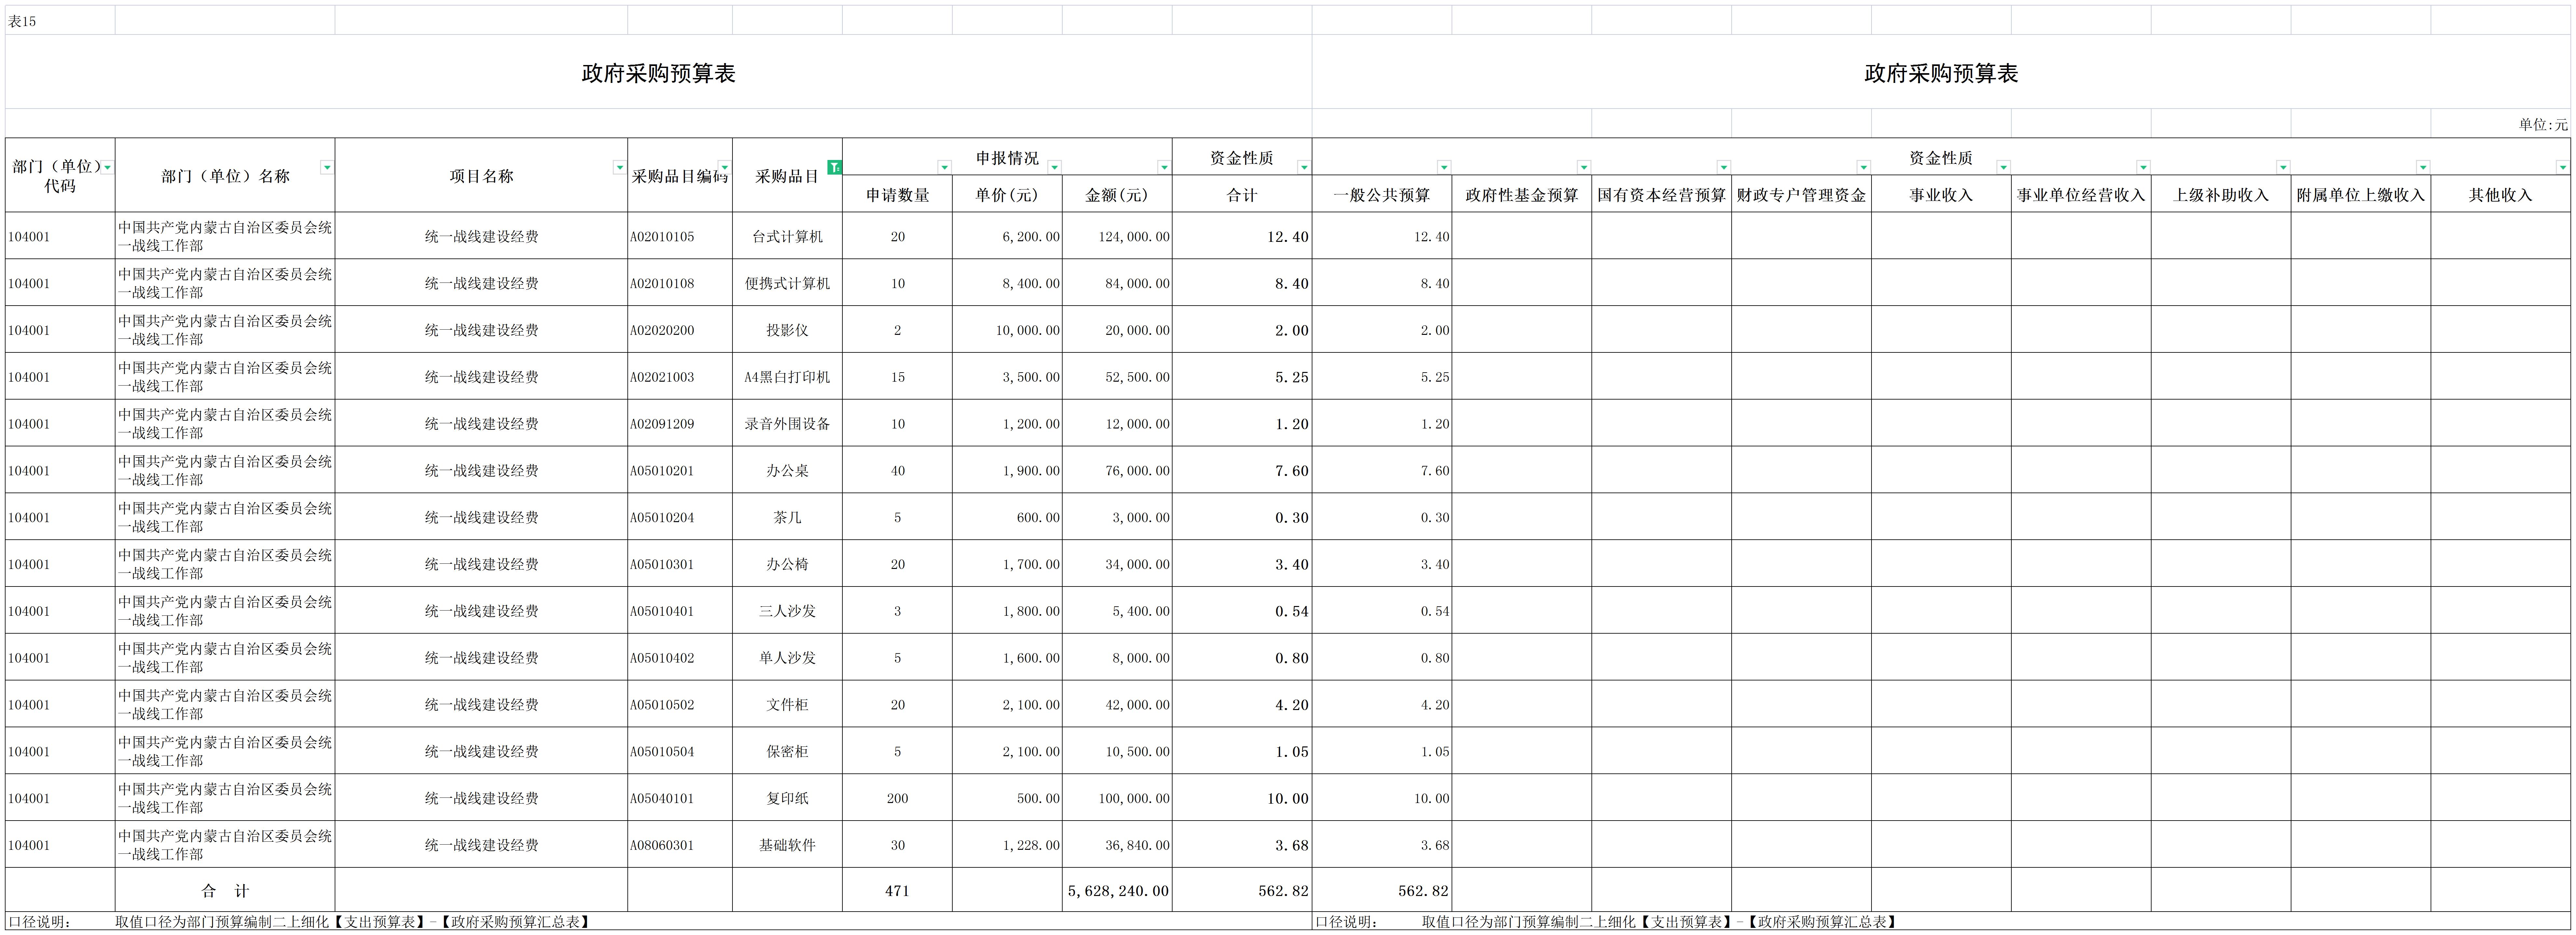Select the 采购品目 header cell

click(x=787, y=175)
